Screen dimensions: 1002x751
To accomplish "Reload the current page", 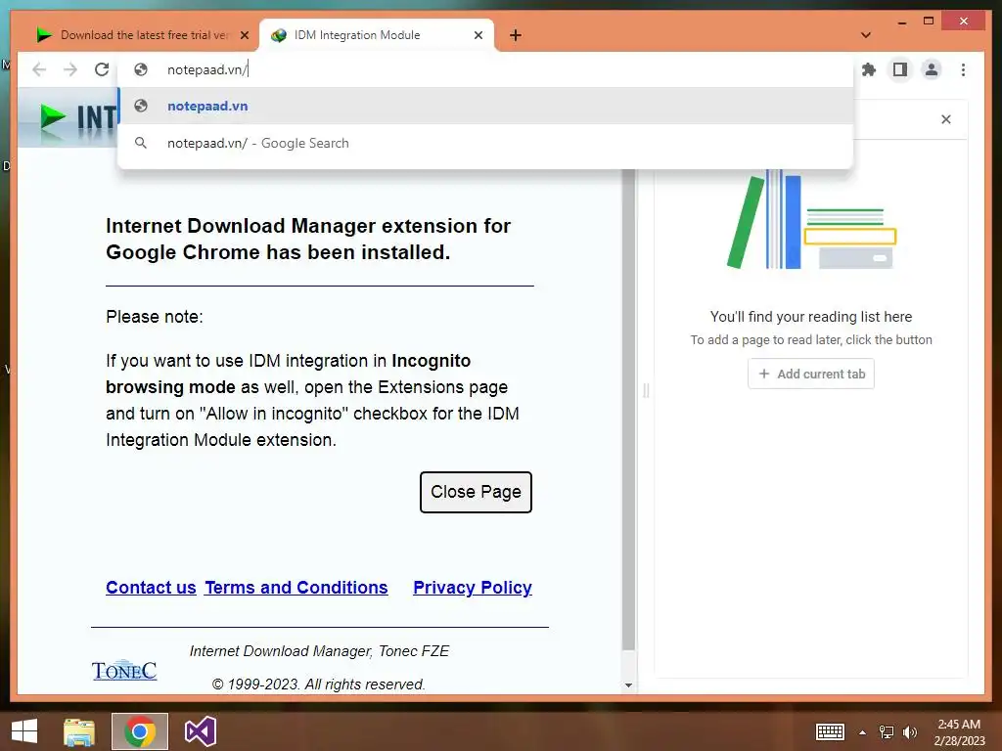I will [102, 69].
